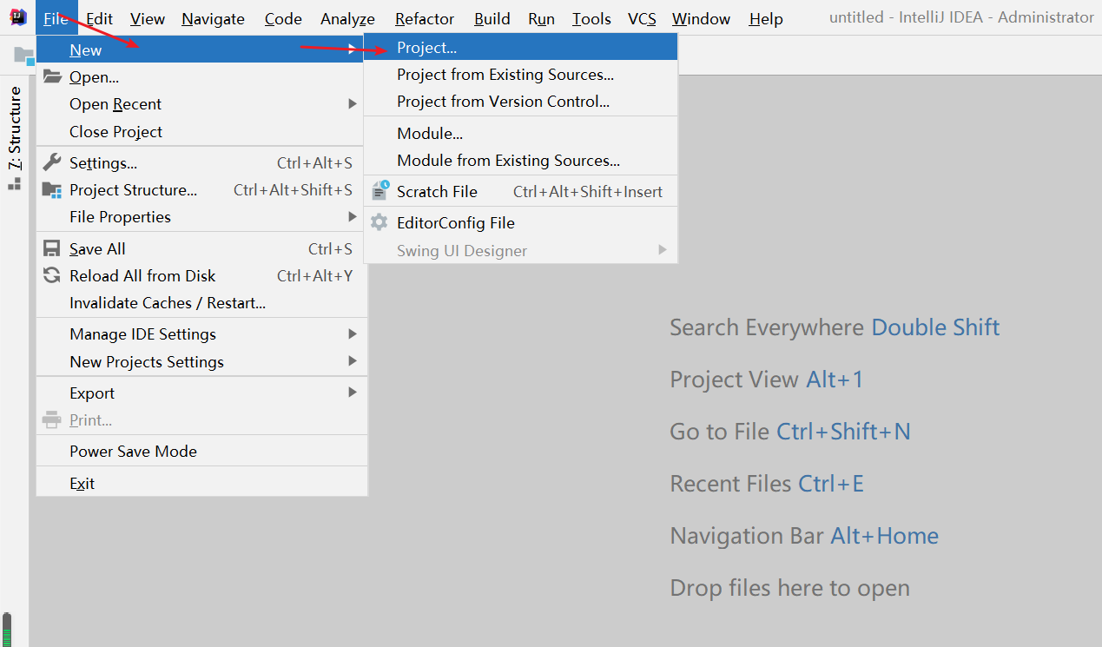1102x647 pixels.
Task: Choose EditorConfig File entry
Action: (520, 222)
